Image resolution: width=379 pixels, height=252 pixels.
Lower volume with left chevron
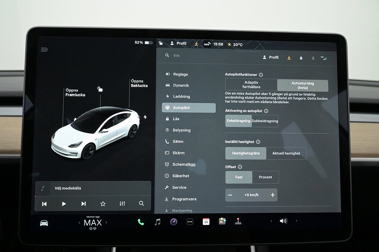click(271, 221)
